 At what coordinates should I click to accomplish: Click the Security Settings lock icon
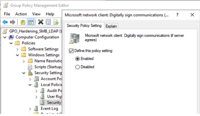[30, 73]
